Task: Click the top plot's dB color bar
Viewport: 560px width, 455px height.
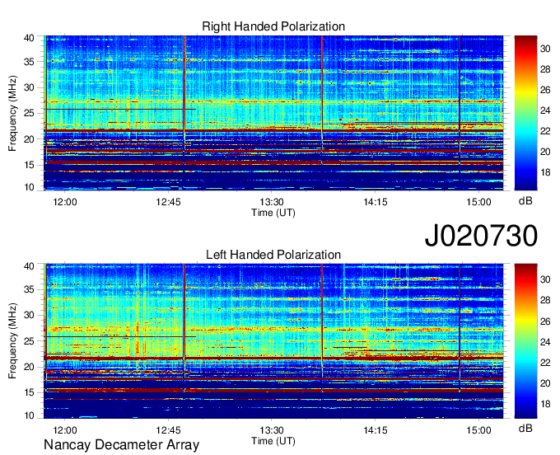Action: [x=525, y=113]
